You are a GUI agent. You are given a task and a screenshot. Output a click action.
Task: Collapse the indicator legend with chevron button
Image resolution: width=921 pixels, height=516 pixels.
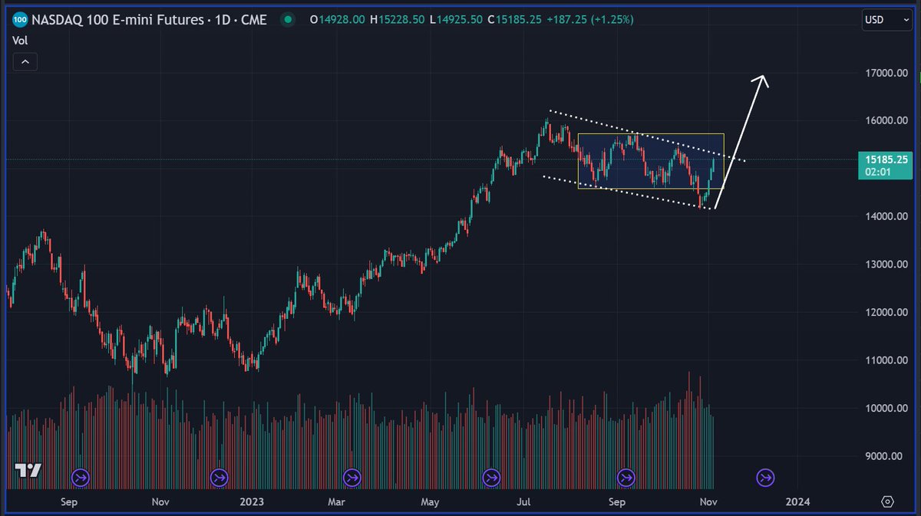(25, 62)
